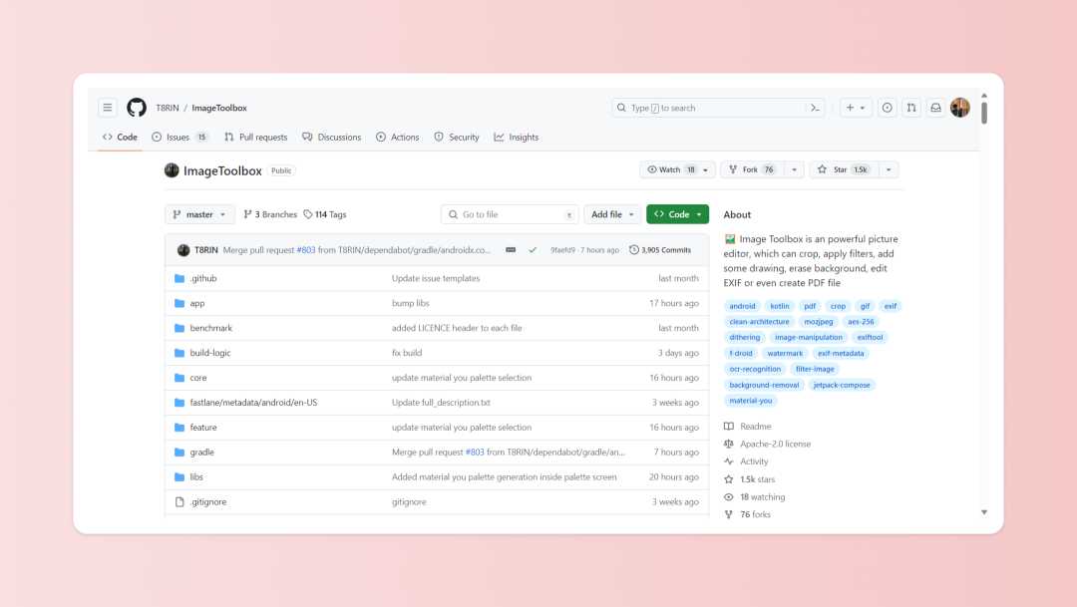Open ImageToolbox repository breadcrumb link

(219, 108)
